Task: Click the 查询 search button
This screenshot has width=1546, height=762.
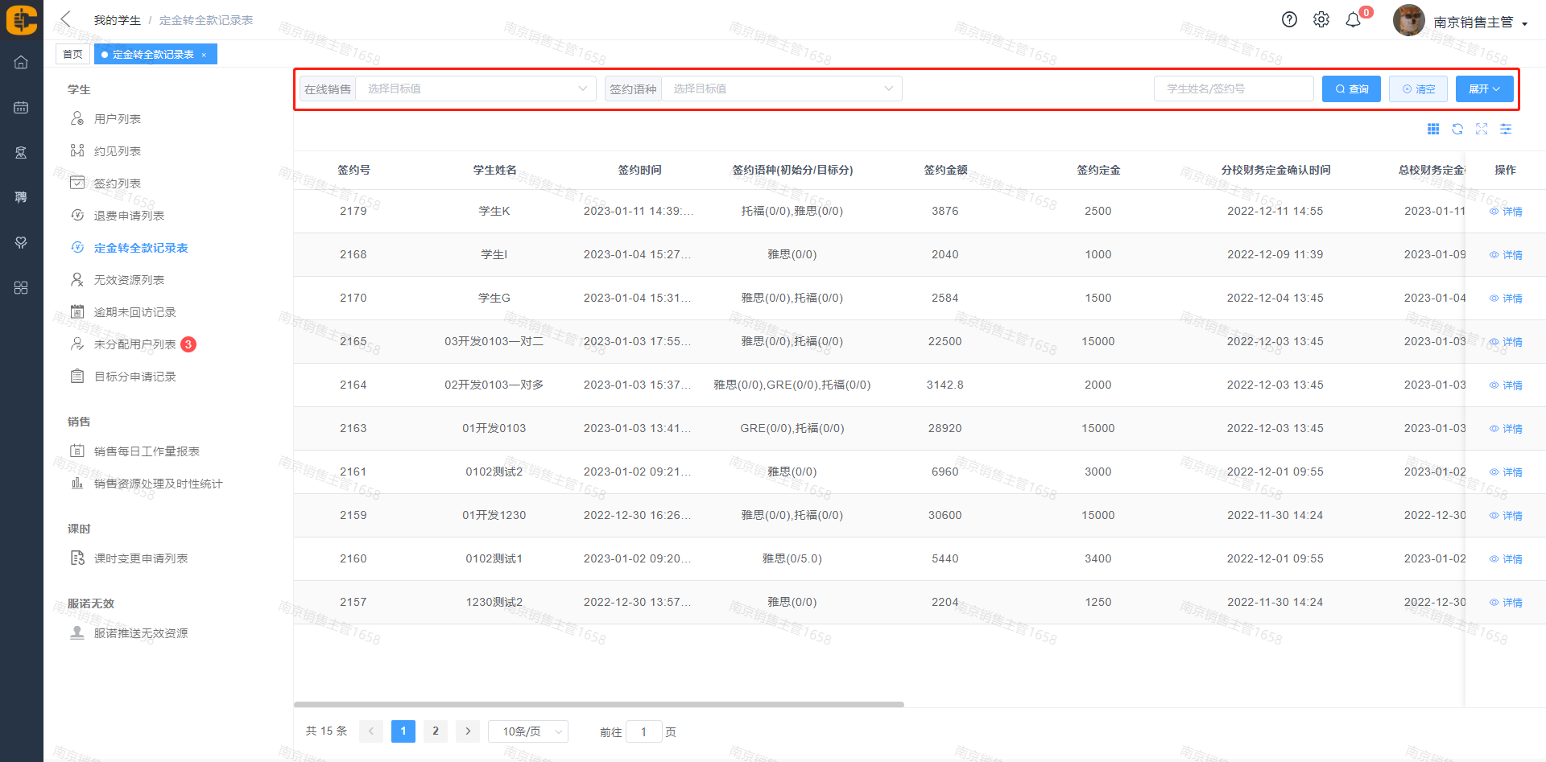Action: pos(1351,89)
